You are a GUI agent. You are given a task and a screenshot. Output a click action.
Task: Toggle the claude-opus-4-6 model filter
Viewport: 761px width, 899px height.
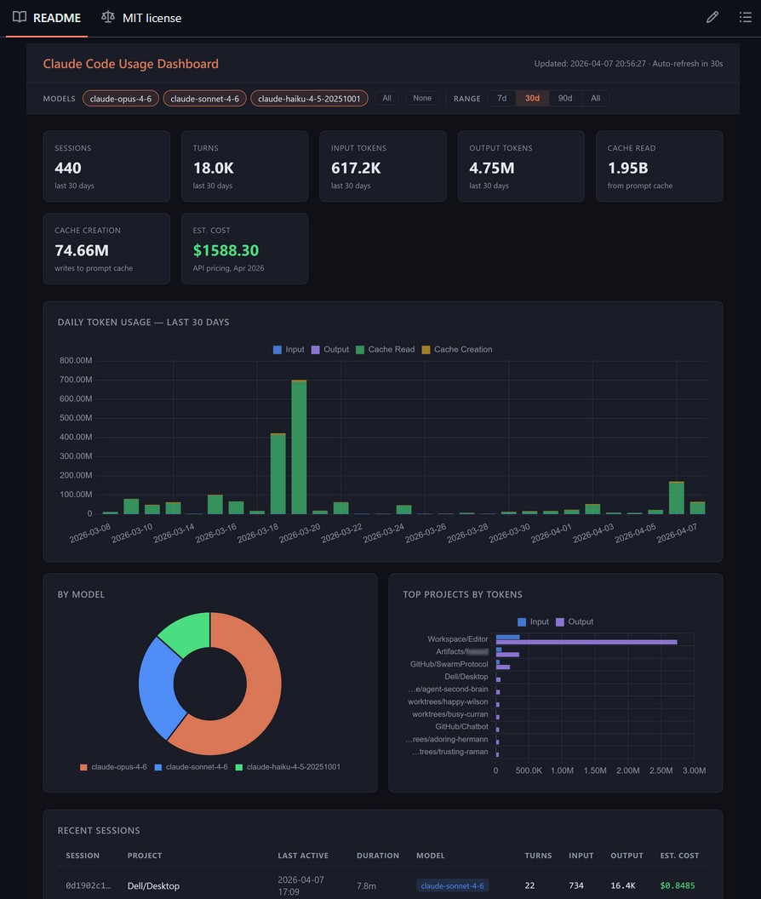click(x=120, y=99)
